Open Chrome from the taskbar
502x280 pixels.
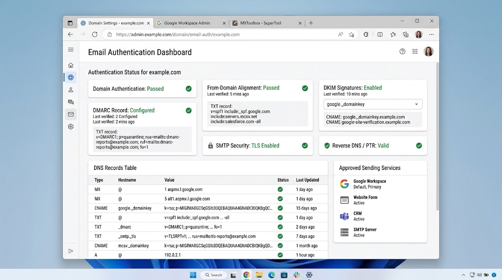tap(246, 275)
